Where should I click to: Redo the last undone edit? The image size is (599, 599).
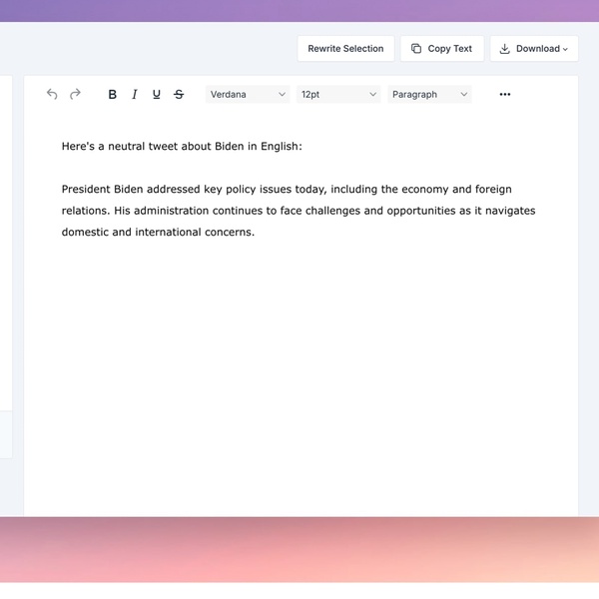point(75,94)
